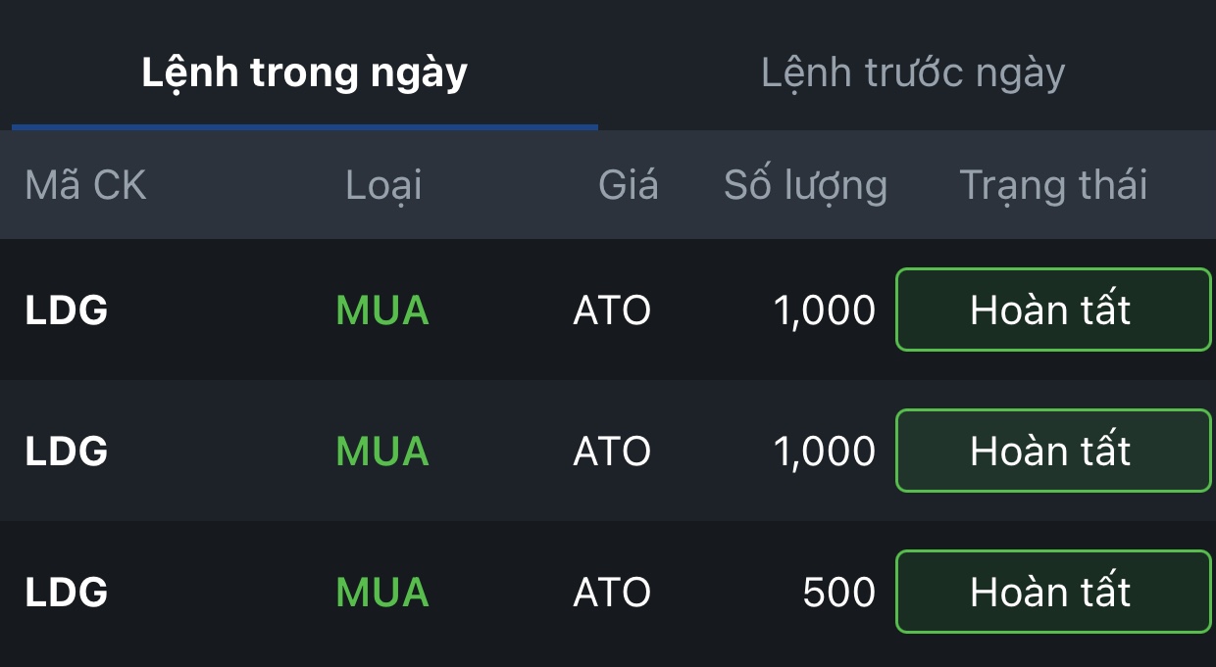Tap Hoàn tất button for the 500-share order

tap(1053, 592)
